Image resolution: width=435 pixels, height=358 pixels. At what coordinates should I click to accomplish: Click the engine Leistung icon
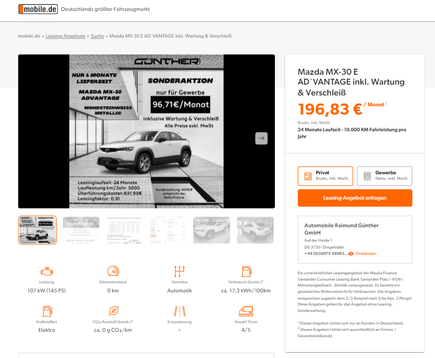47,272
